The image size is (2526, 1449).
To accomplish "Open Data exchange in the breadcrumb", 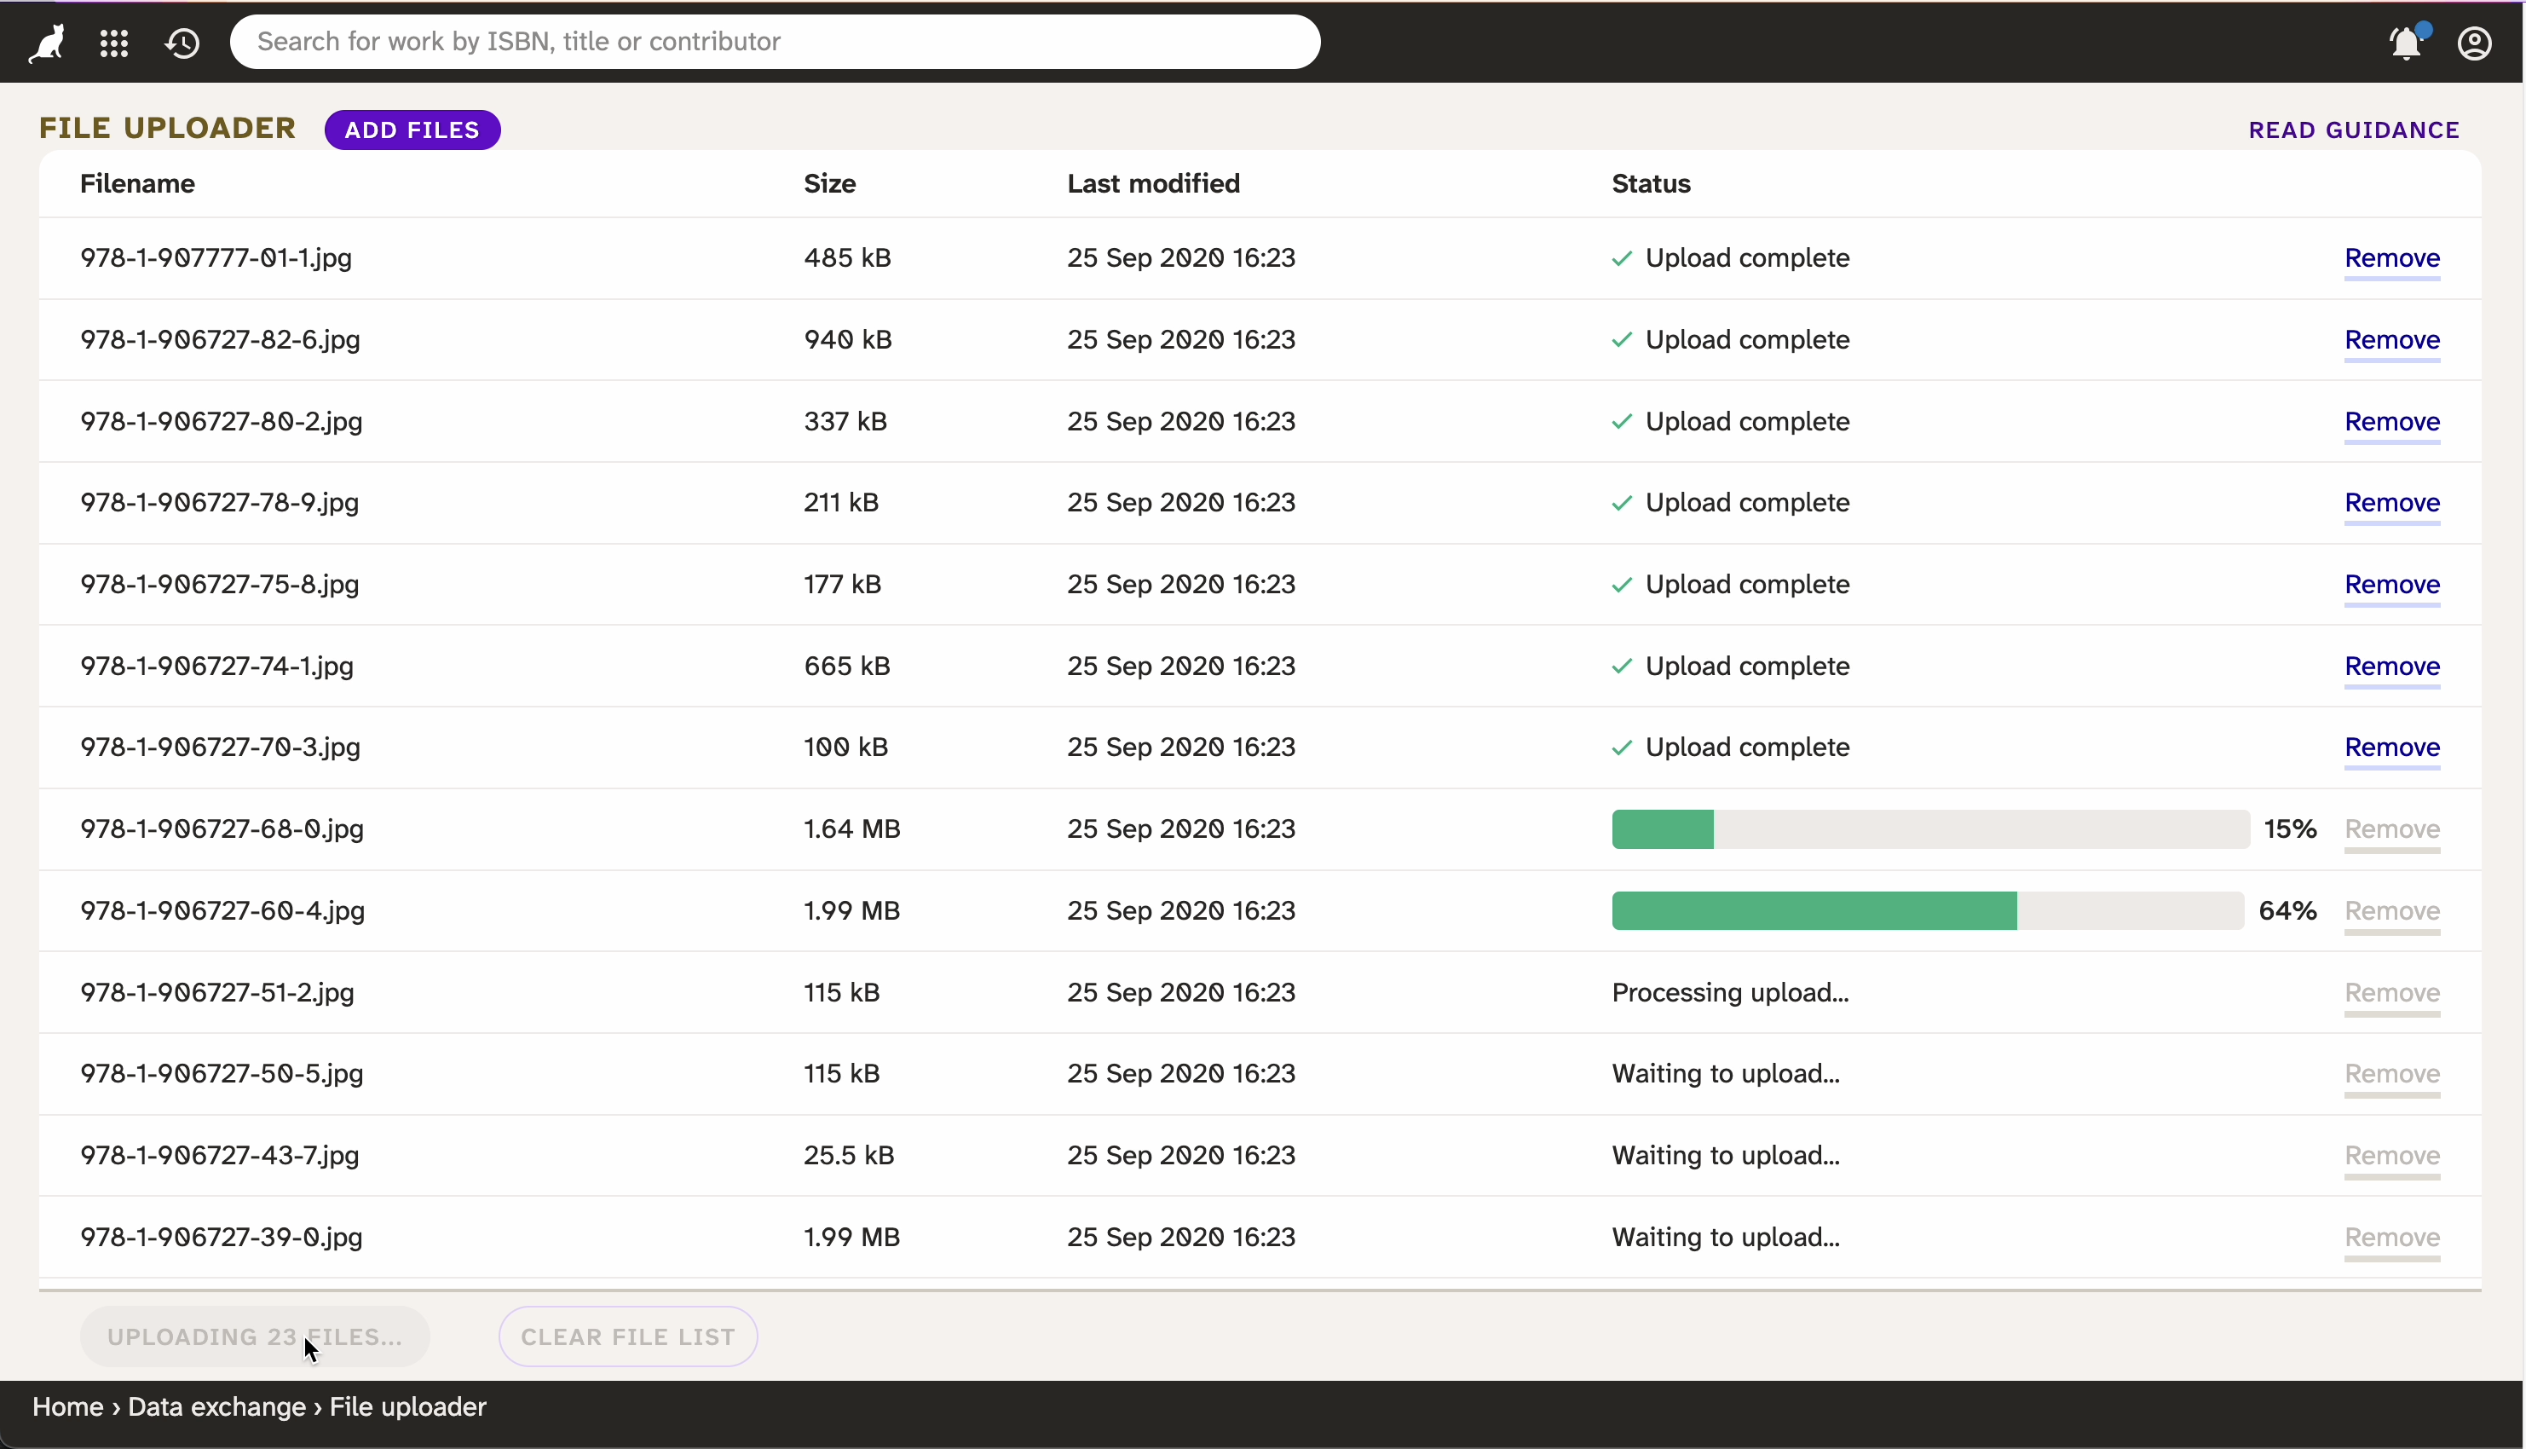I will 216,1407.
